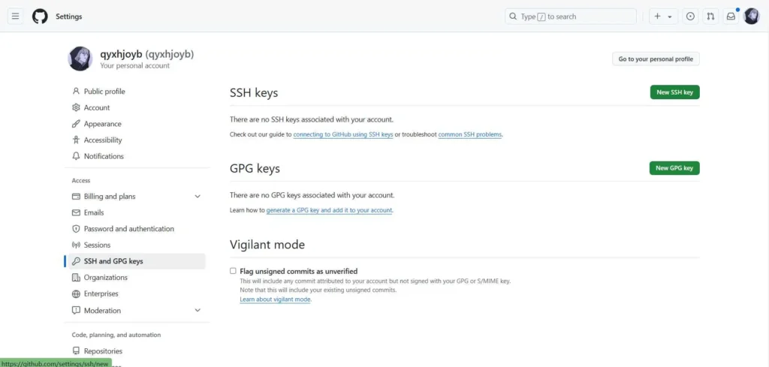Viewport: 769px width, 367px height.
Task: Enable Flag unsigned commits as unverified
Action: tap(233, 271)
